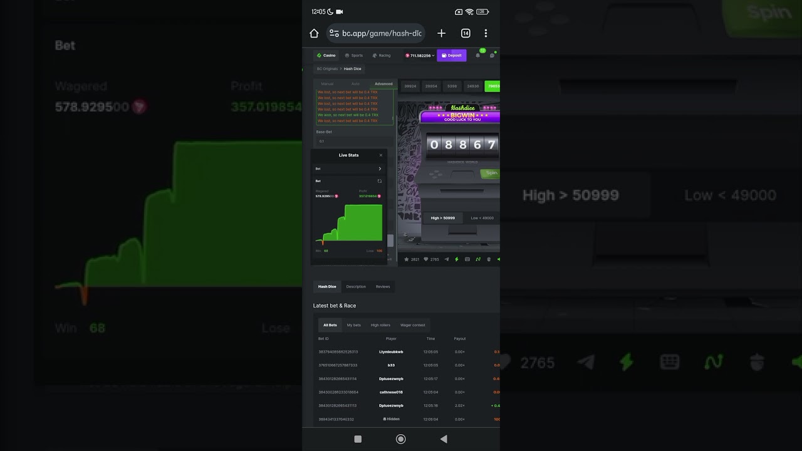
Task: Tap the browser home icon
Action: pos(314,33)
